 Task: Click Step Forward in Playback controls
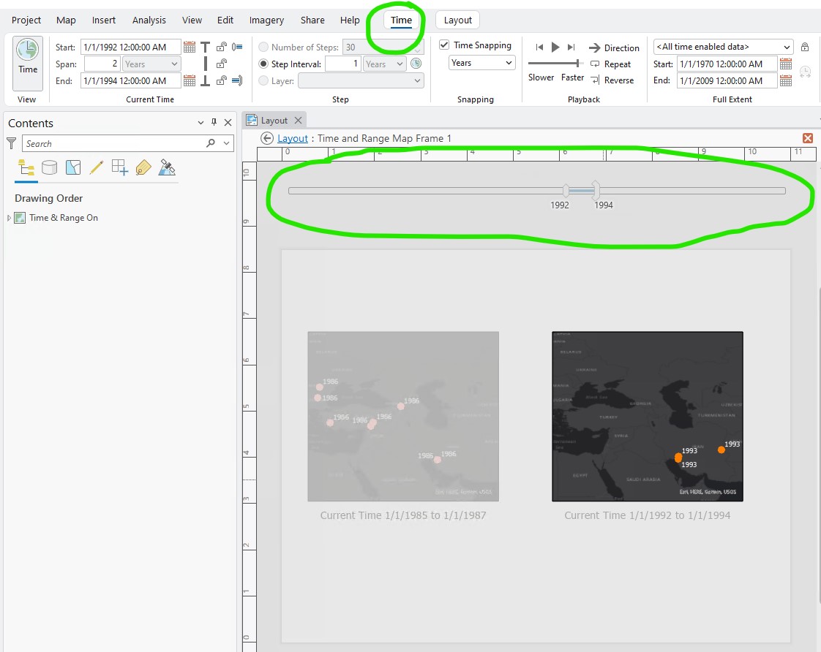[571, 47]
